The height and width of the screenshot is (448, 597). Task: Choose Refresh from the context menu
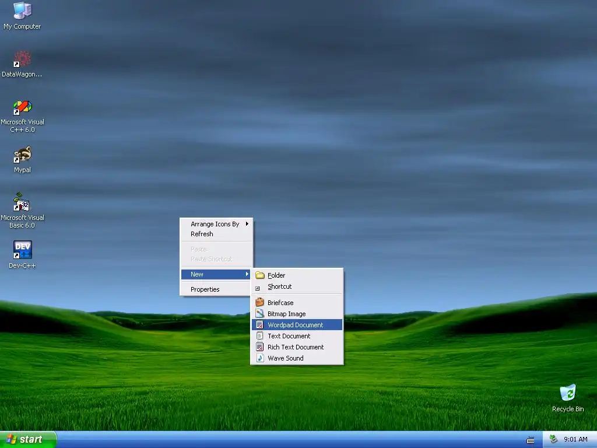tap(216, 234)
